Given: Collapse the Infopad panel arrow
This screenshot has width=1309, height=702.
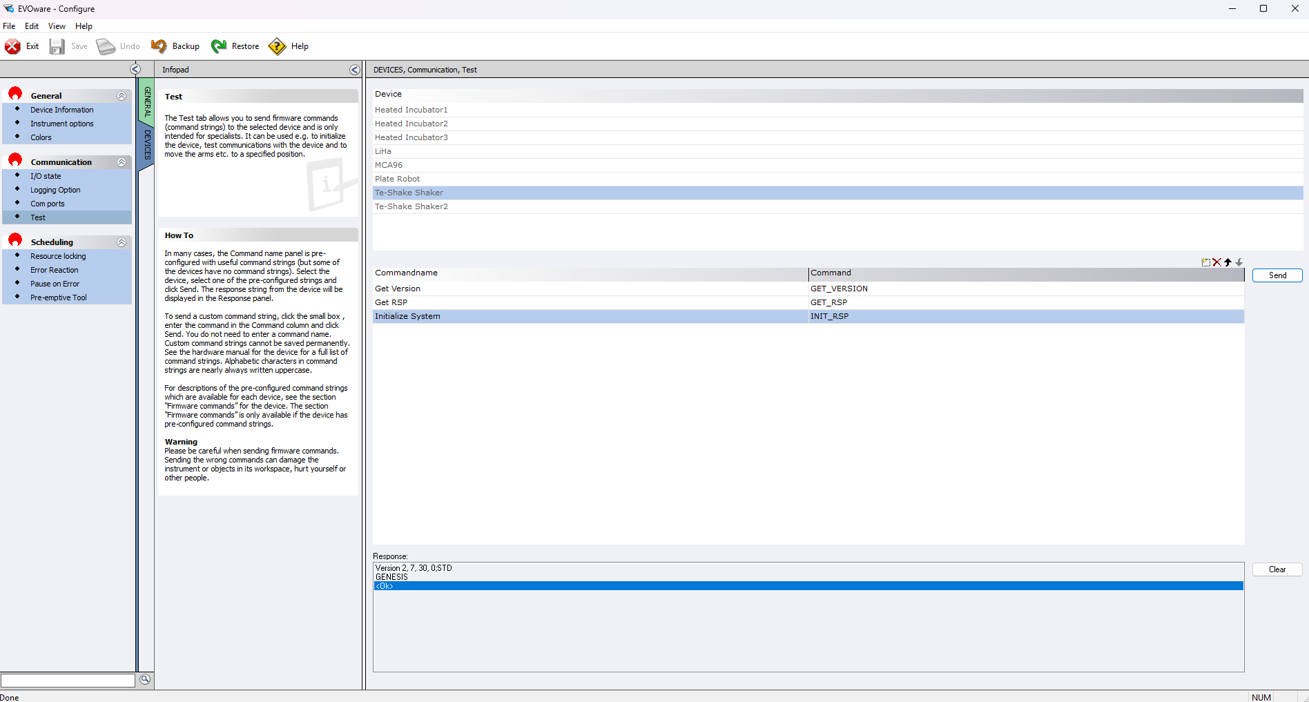Looking at the screenshot, I should pyautogui.click(x=354, y=70).
